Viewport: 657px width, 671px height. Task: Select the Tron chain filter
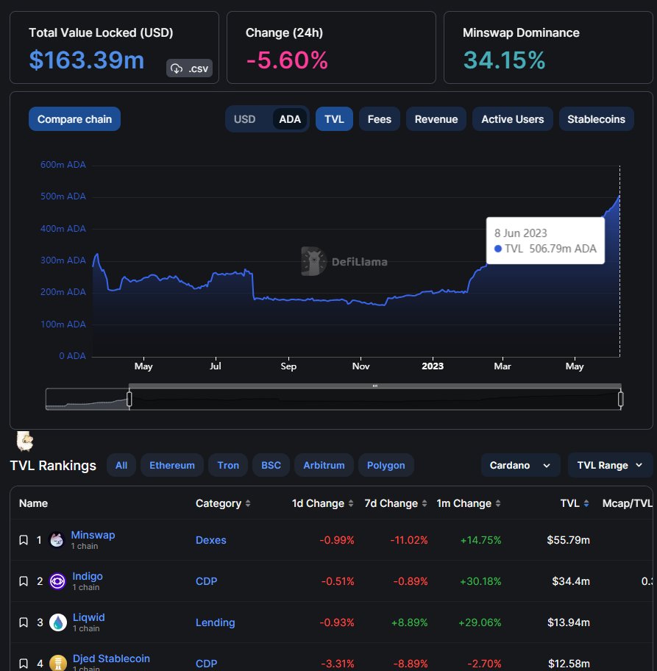pos(228,465)
